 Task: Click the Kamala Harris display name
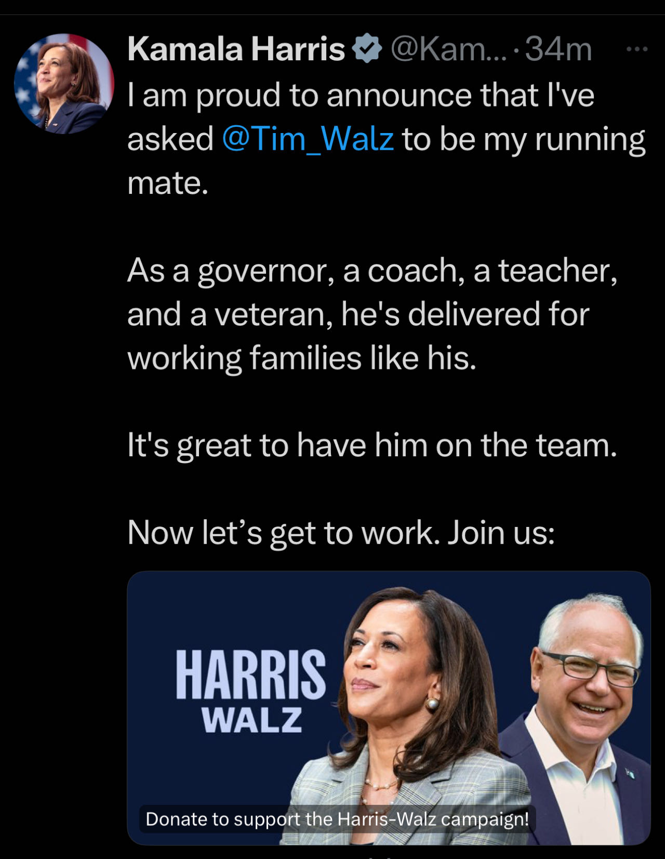coord(236,49)
